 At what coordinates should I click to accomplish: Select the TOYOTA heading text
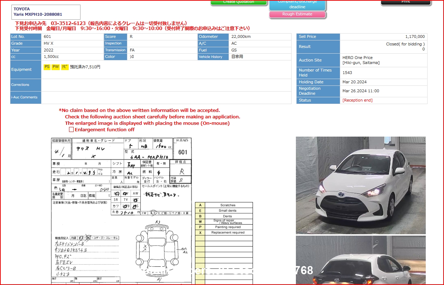pyautogui.click(x=22, y=9)
